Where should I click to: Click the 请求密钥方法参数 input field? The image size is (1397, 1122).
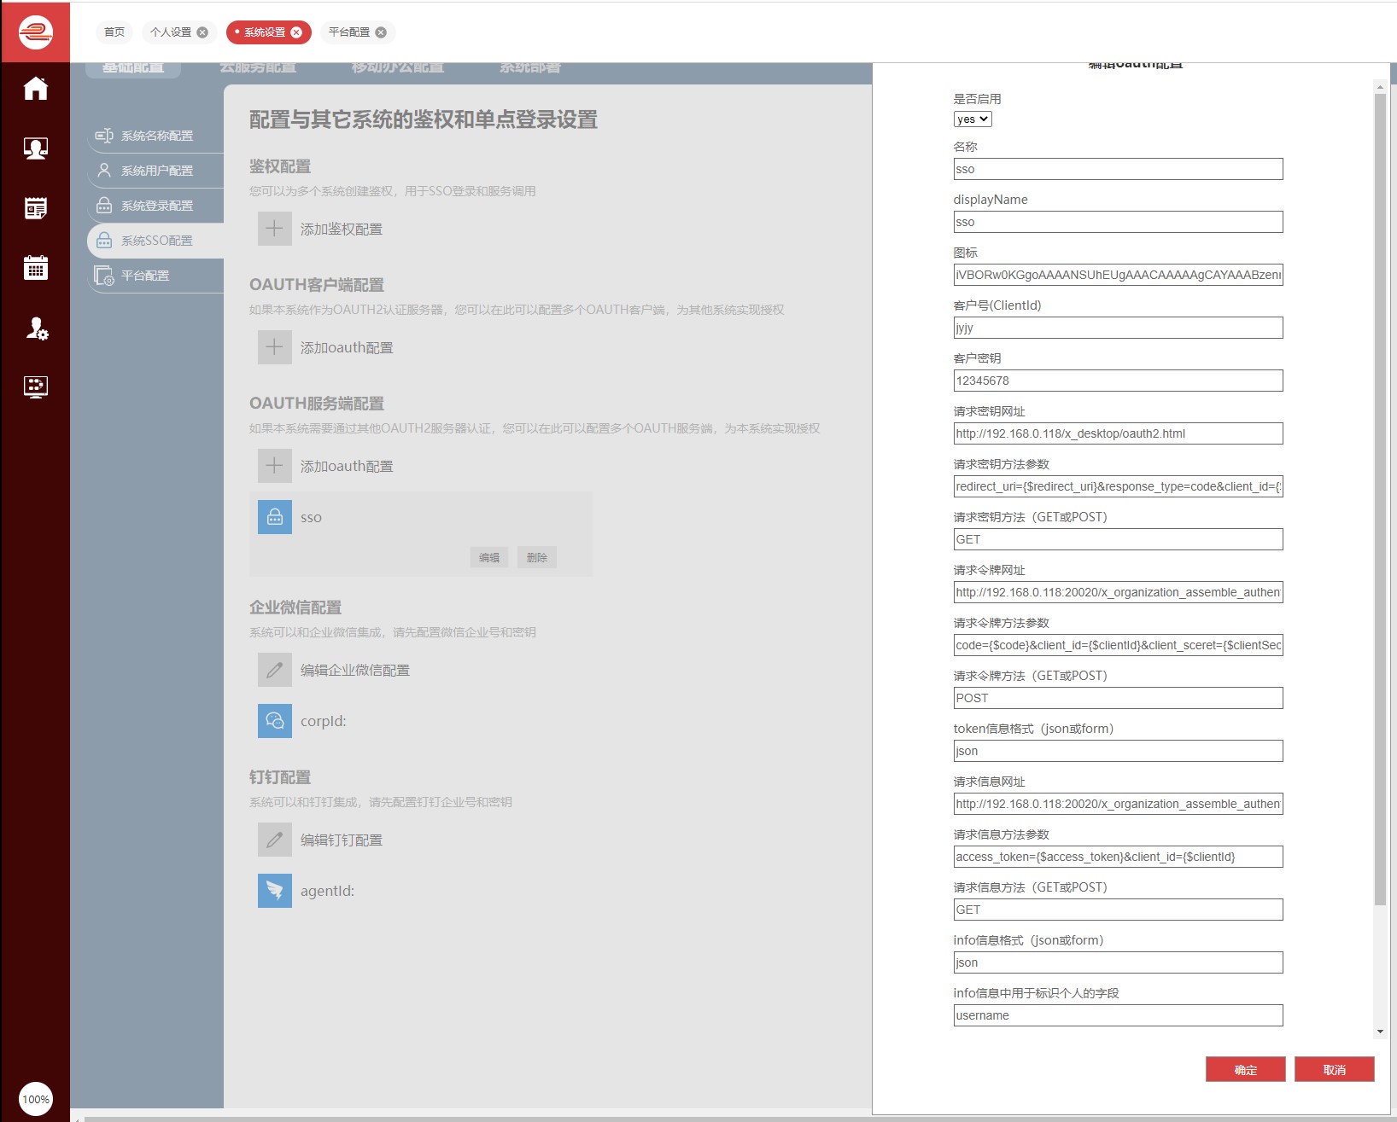(1118, 486)
